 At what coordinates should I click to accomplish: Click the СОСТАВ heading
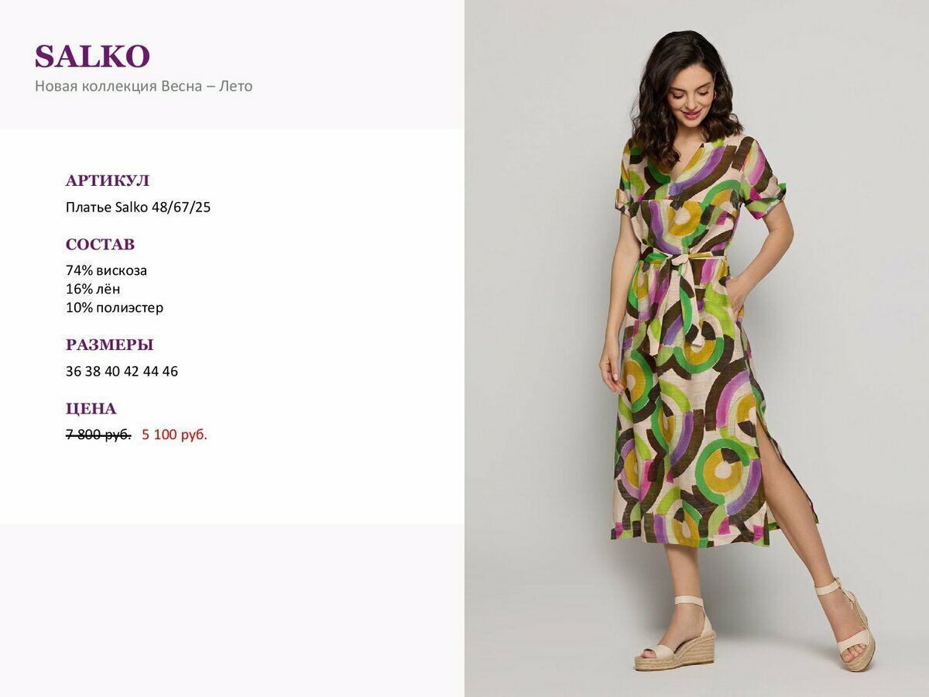tap(100, 245)
